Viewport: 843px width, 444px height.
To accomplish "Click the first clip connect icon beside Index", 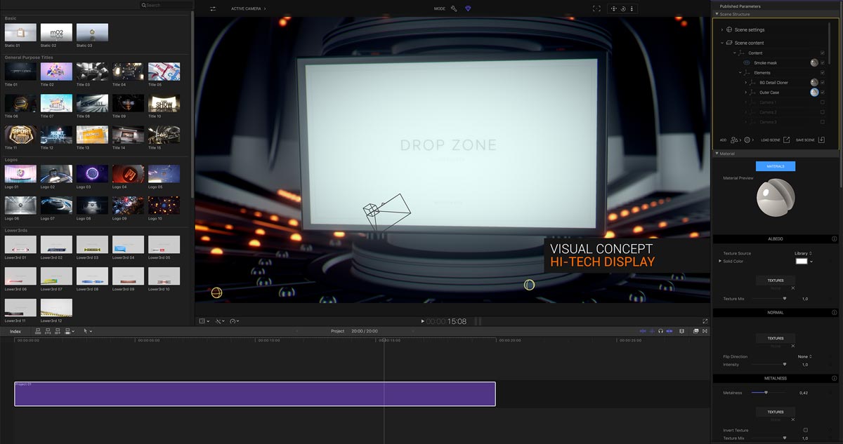I will tap(39, 331).
